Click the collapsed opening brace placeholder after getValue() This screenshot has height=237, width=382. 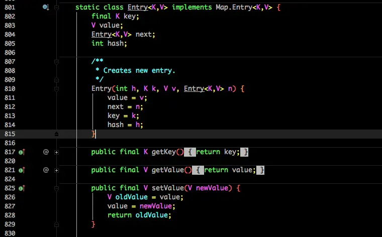click(198, 170)
